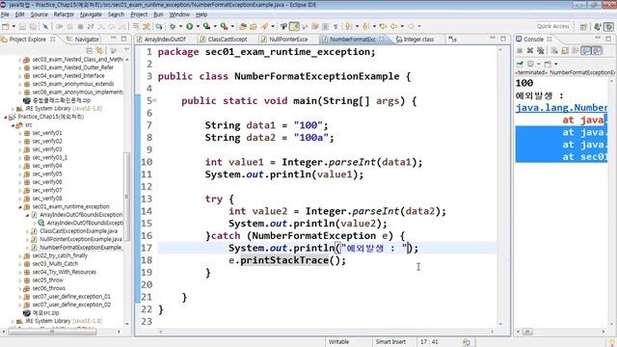
Task: Close the NumberFormatExc editor tab
Action: tap(382, 40)
